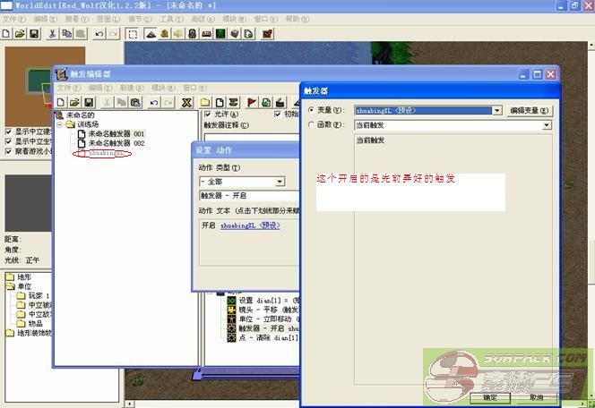Viewport: 595px width, 408px height.
Task: Click the shuabingXL link in action text
Action: coord(250,225)
